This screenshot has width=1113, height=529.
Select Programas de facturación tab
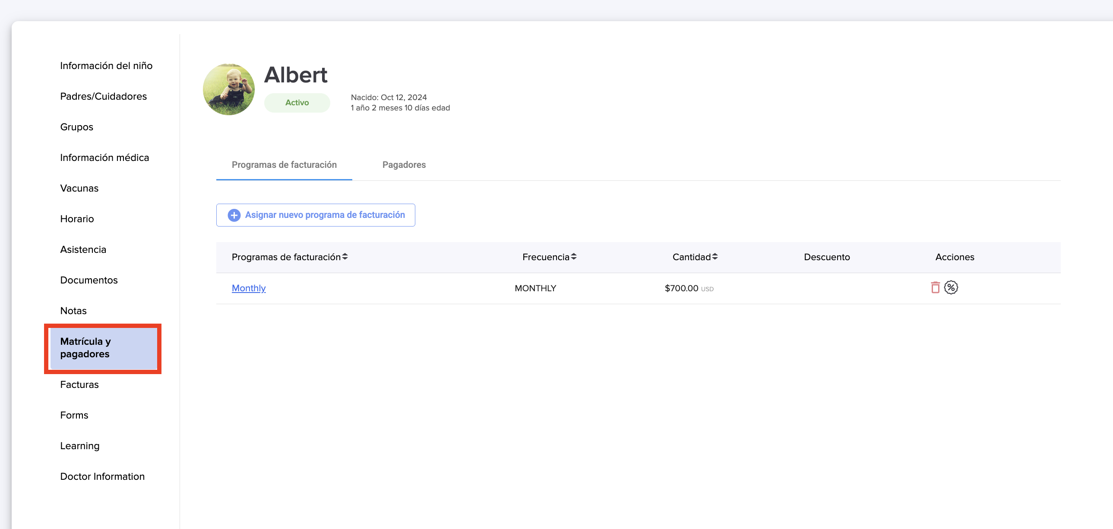pos(284,165)
